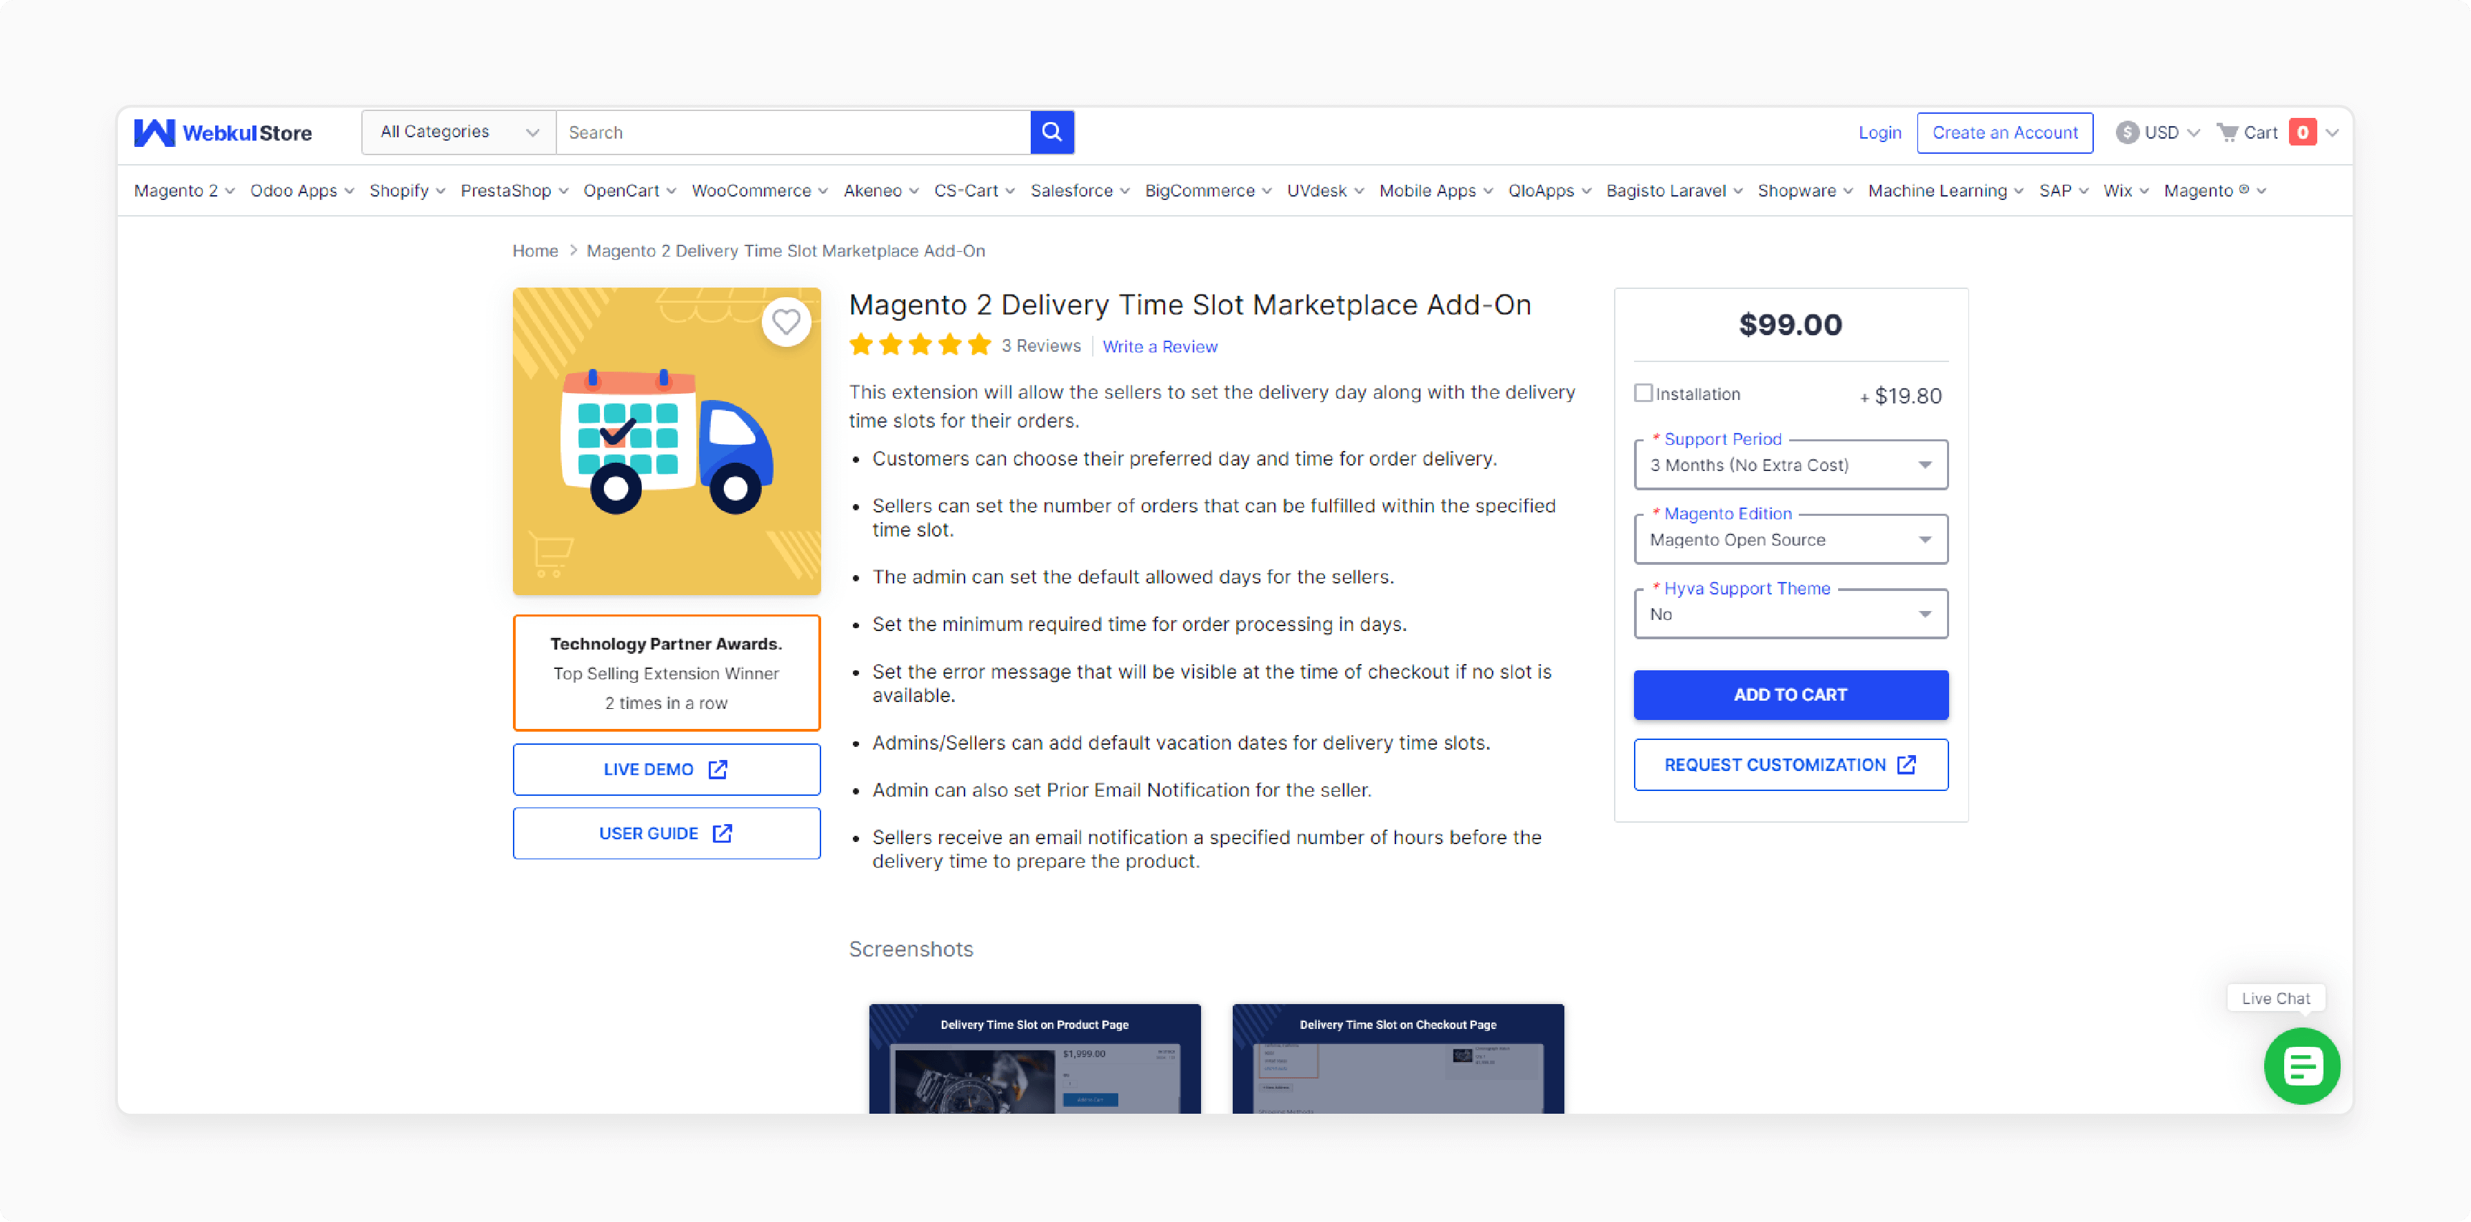Open Delivery Time Slot on Product Page screenshot
This screenshot has width=2471, height=1222.
(x=1034, y=1058)
